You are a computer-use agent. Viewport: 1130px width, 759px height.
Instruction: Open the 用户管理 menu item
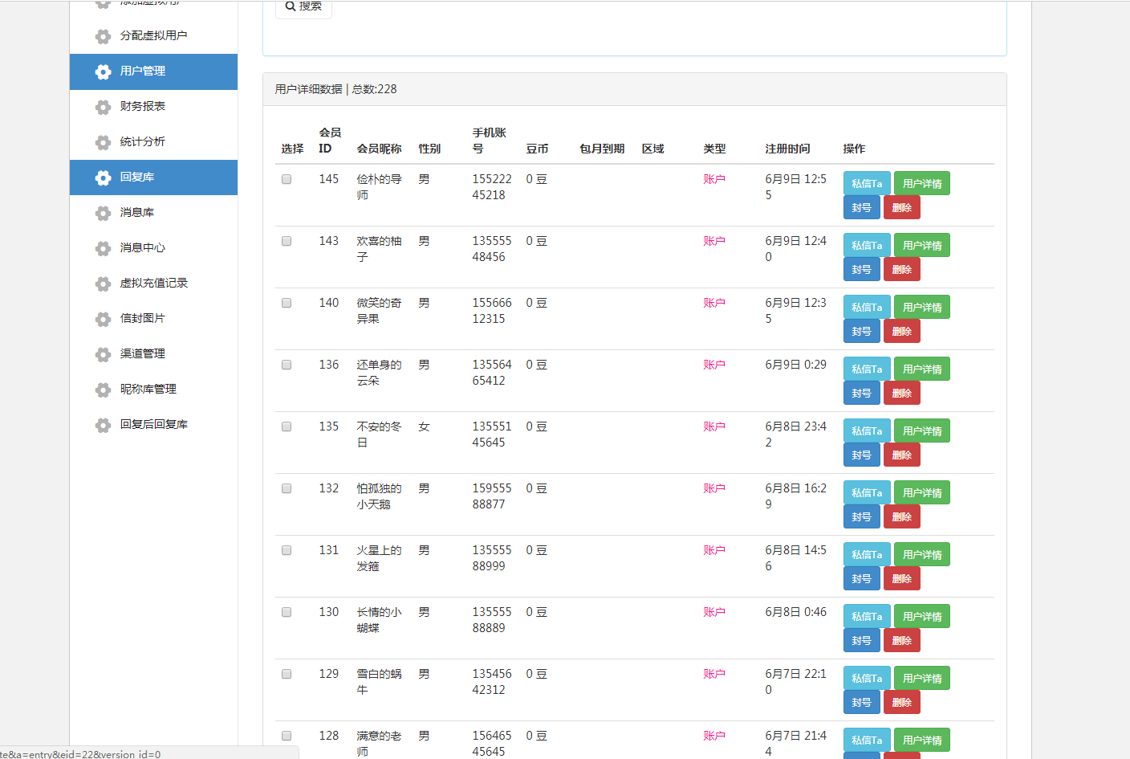click(143, 71)
